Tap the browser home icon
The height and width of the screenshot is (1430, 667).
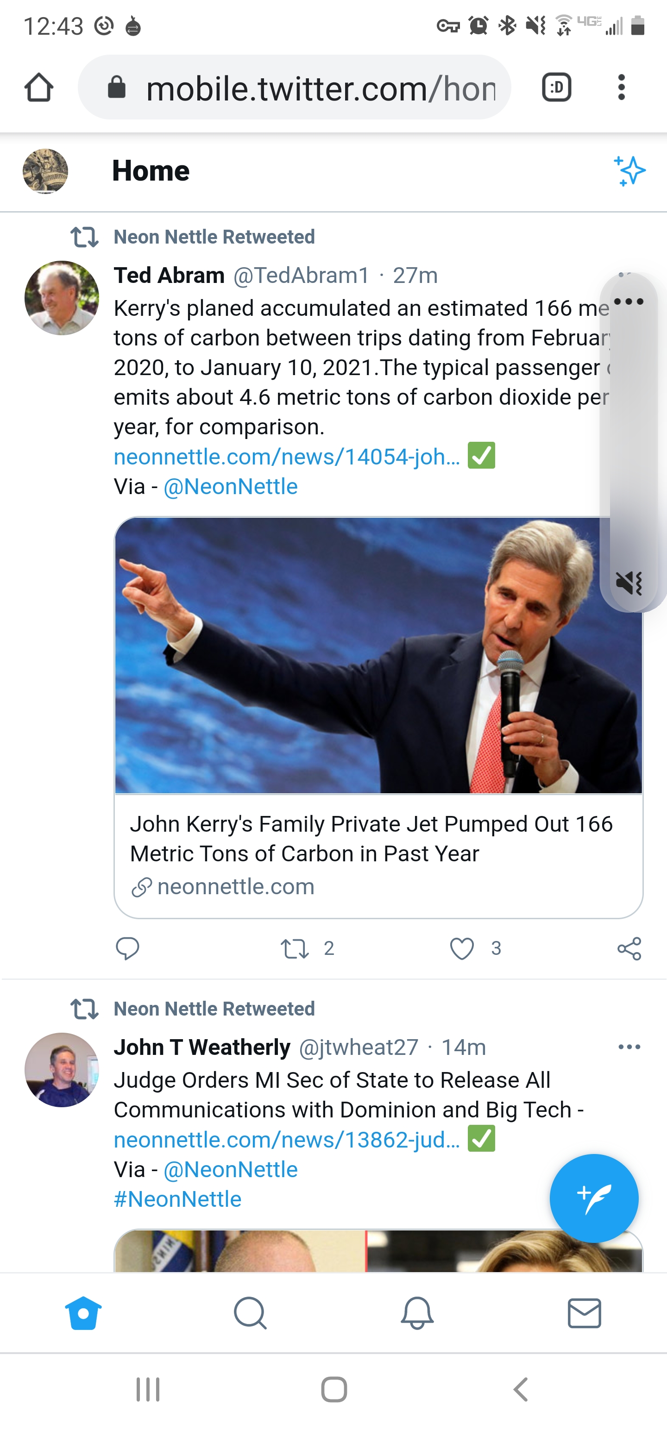pyautogui.click(x=39, y=88)
